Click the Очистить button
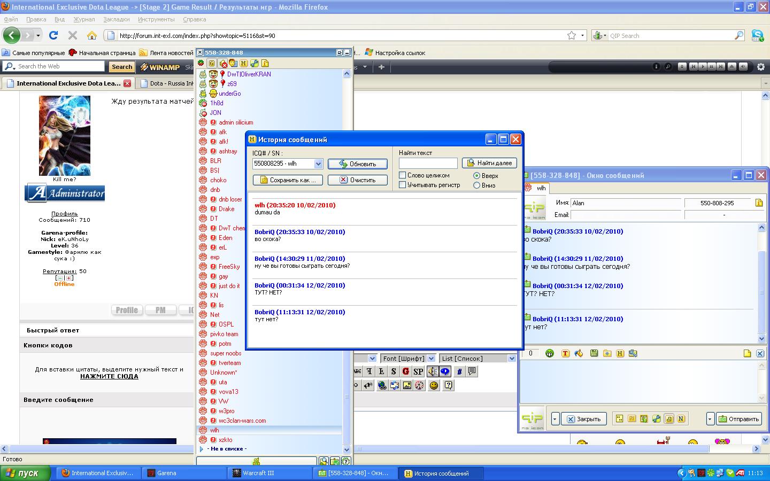Image resolution: width=770 pixels, height=481 pixels. (x=357, y=180)
